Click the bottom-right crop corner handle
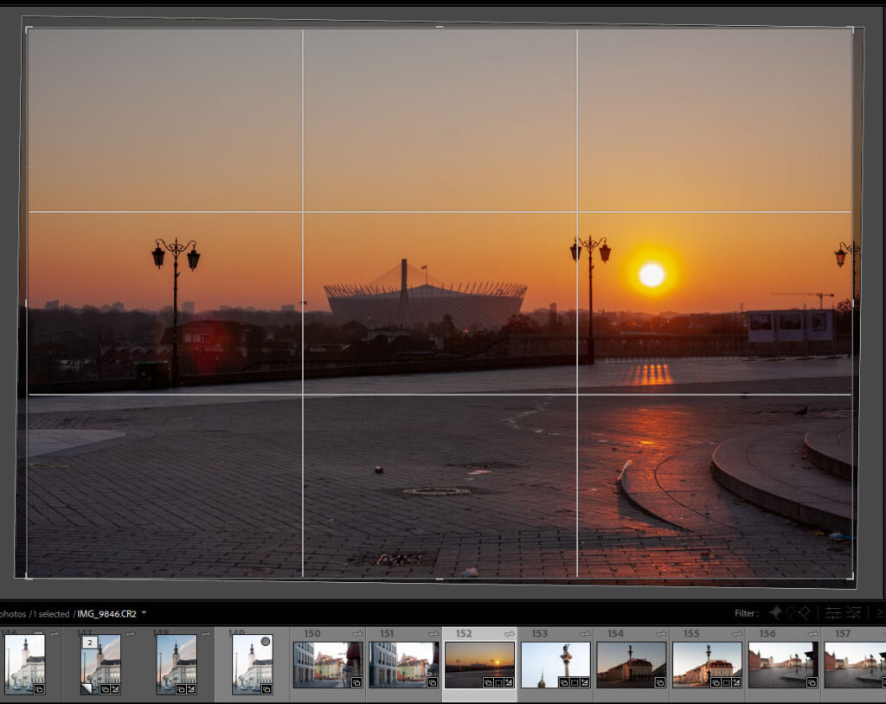 [852, 577]
